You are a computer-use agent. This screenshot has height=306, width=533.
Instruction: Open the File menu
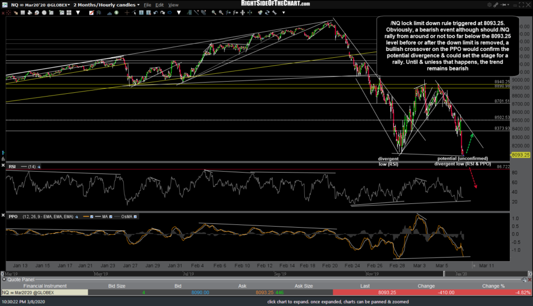coord(147,5)
